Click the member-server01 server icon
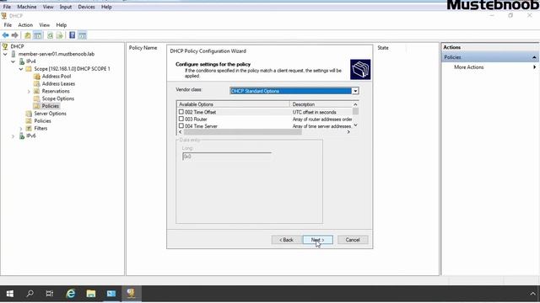Image resolution: width=540 pixels, height=303 pixels. point(13,54)
